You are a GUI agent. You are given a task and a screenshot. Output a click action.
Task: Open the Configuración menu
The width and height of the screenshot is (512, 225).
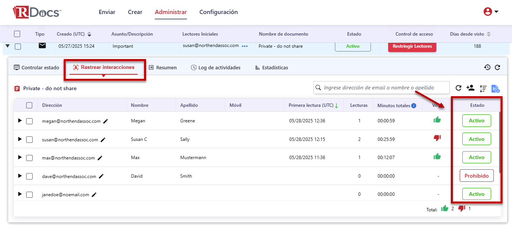(218, 12)
